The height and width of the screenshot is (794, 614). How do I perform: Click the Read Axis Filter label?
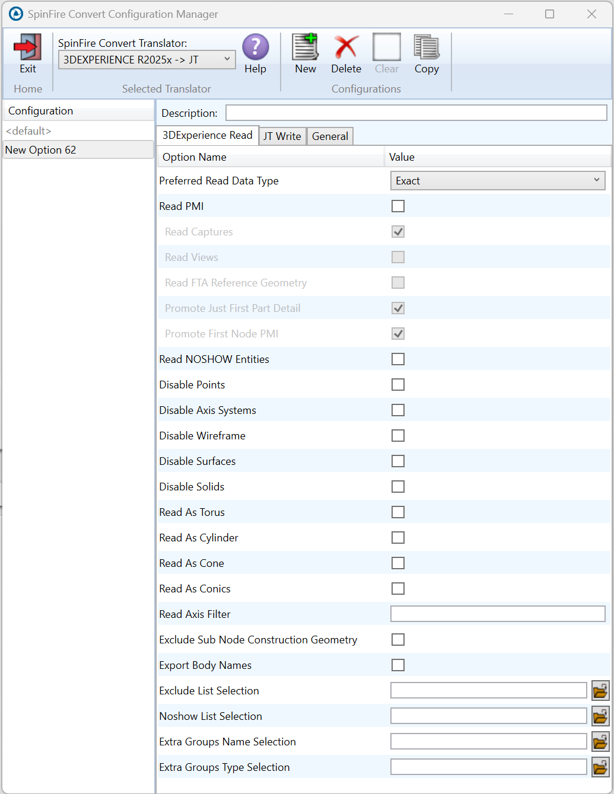click(x=195, y=614)
